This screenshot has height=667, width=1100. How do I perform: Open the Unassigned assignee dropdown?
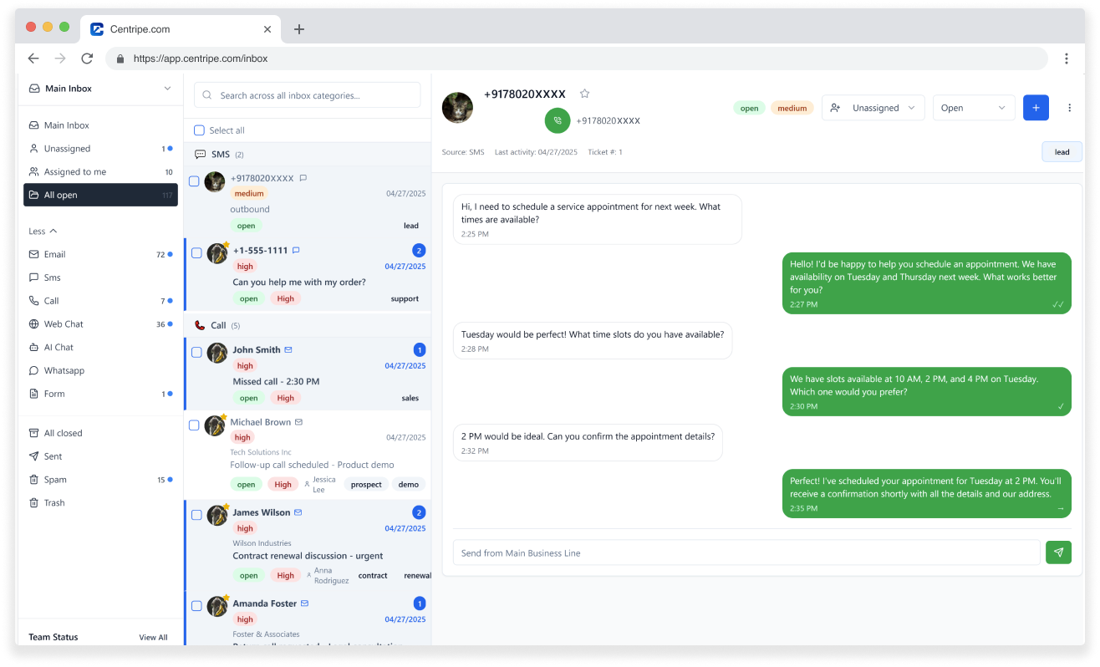pyautogui.click(x=873, y=108)
